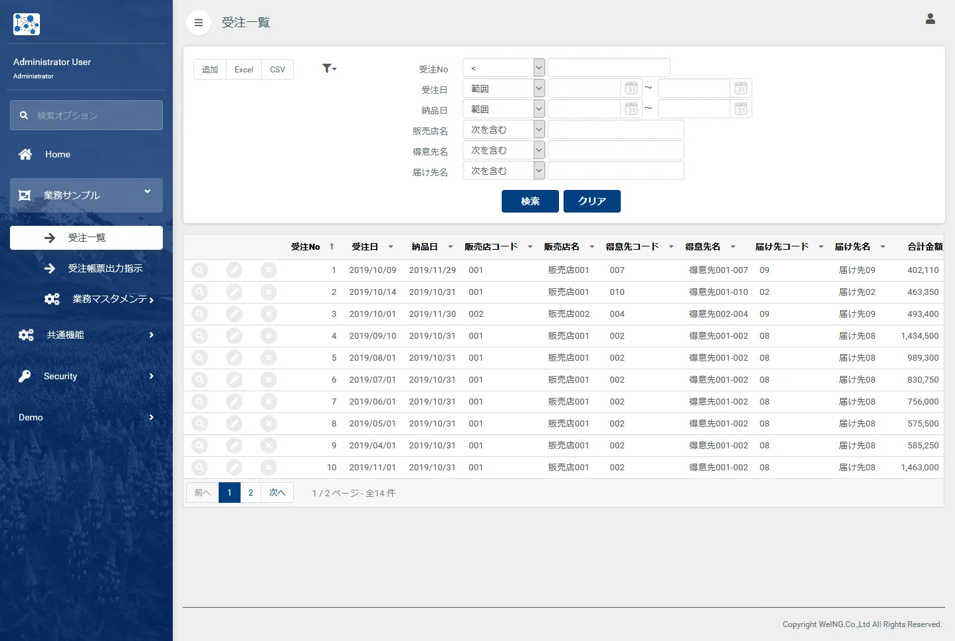This screenshot has width=955, height=641.
Task: Click the view magnifier icon for order 1
Action: tap(199, 270)
